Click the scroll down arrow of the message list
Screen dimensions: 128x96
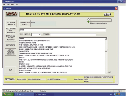[106, 73]
